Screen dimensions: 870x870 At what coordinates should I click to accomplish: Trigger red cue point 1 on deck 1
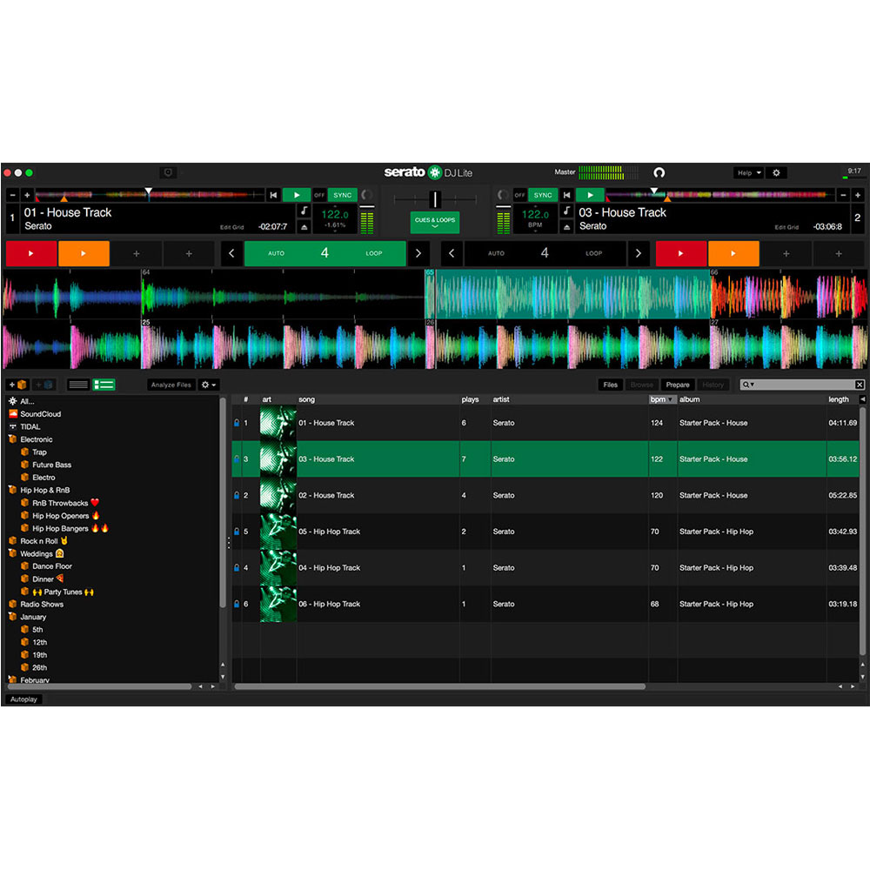31,253
